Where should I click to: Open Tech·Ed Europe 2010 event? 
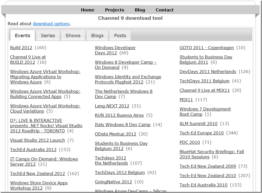click(201, 133)
